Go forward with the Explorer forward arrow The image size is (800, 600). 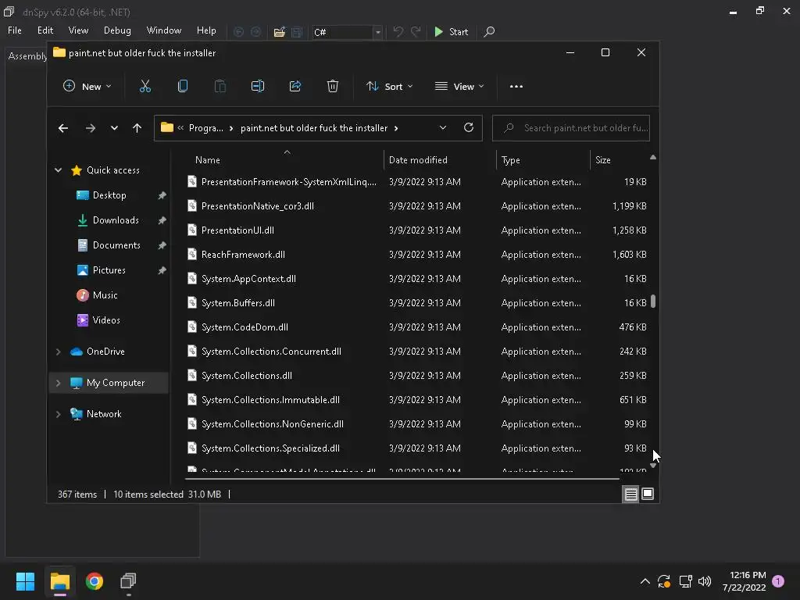pos(91,128)
